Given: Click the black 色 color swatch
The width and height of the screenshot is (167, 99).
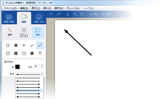Looking at the screenshot, I should pyautogui.click(x=17, y=67).
